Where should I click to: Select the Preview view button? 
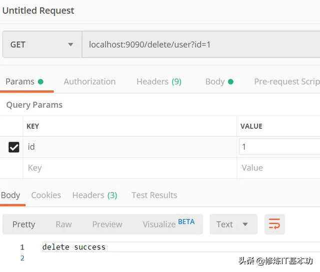click(107, 224)
